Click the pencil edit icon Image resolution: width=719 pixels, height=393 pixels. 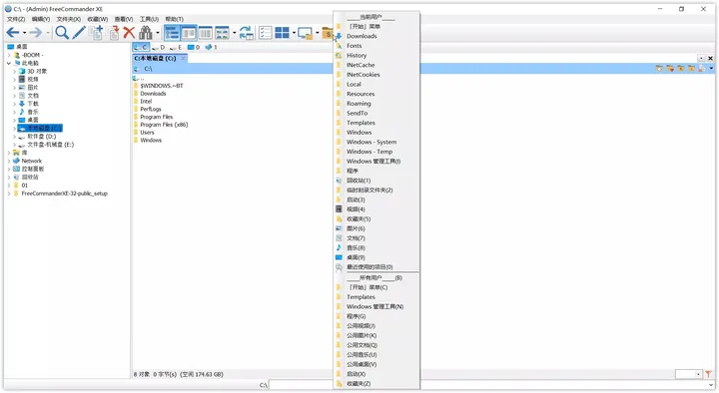click(79, 33)
